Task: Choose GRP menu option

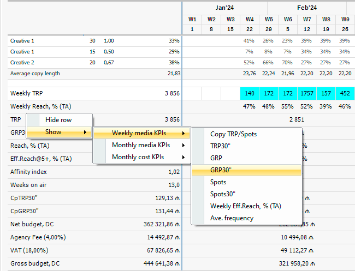Action: [x=246, y=158]
